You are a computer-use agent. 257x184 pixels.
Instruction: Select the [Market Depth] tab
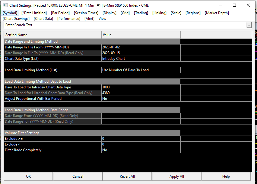point(217,13)
